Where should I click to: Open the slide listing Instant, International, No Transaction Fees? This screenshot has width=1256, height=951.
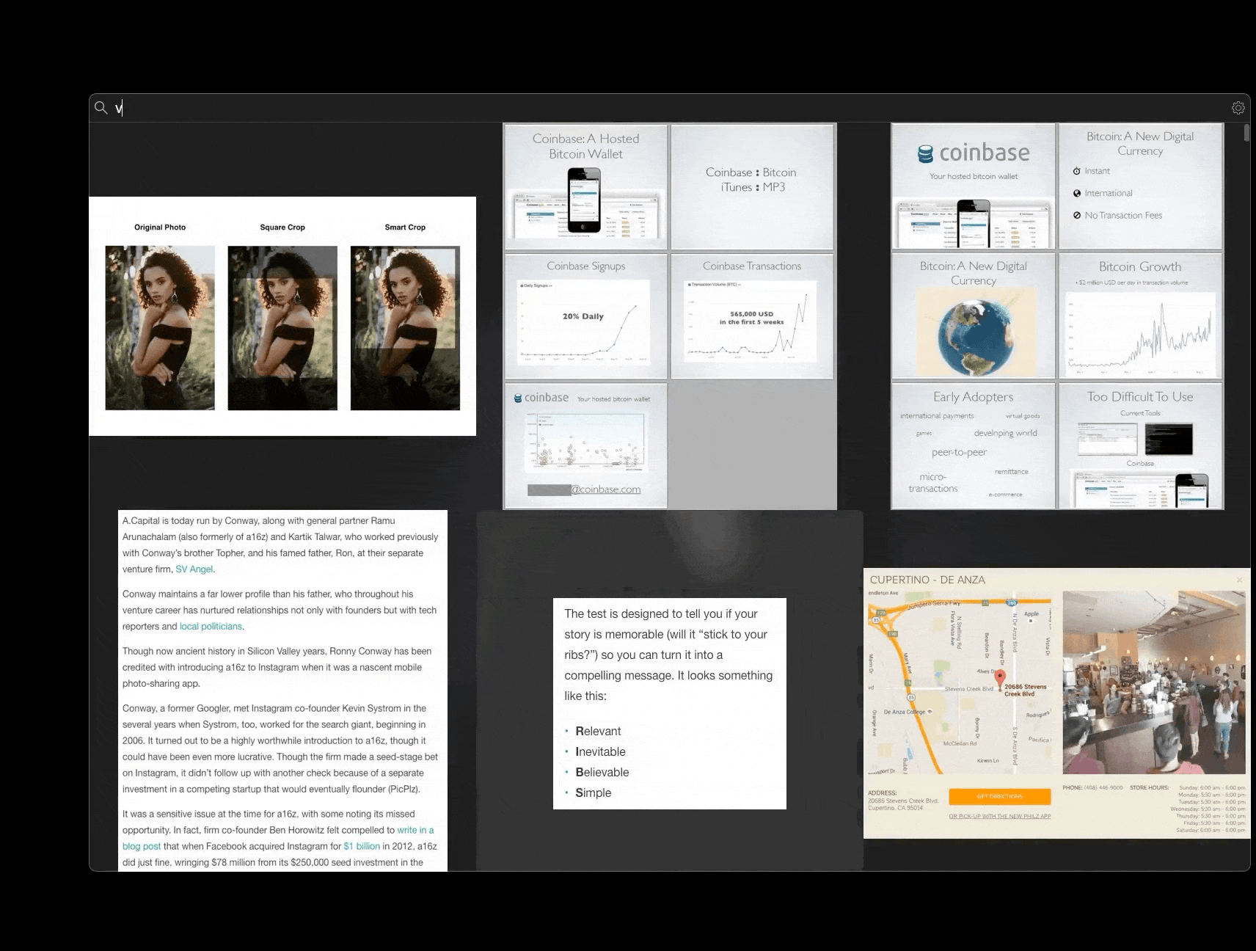[x=1140, y=186]
